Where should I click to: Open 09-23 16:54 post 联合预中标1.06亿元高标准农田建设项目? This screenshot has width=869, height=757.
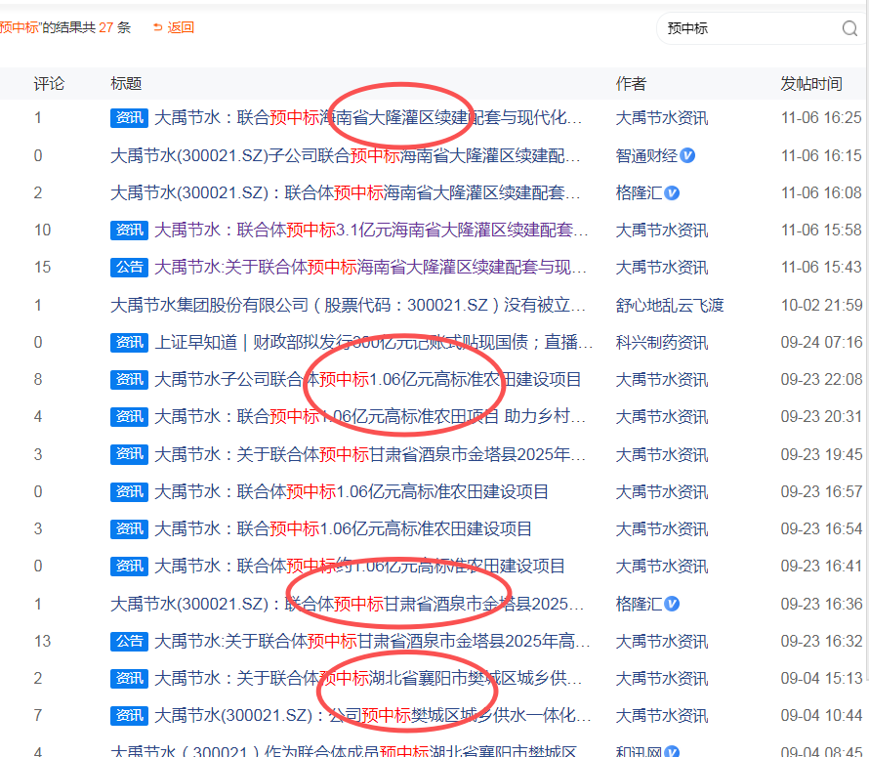343,528
